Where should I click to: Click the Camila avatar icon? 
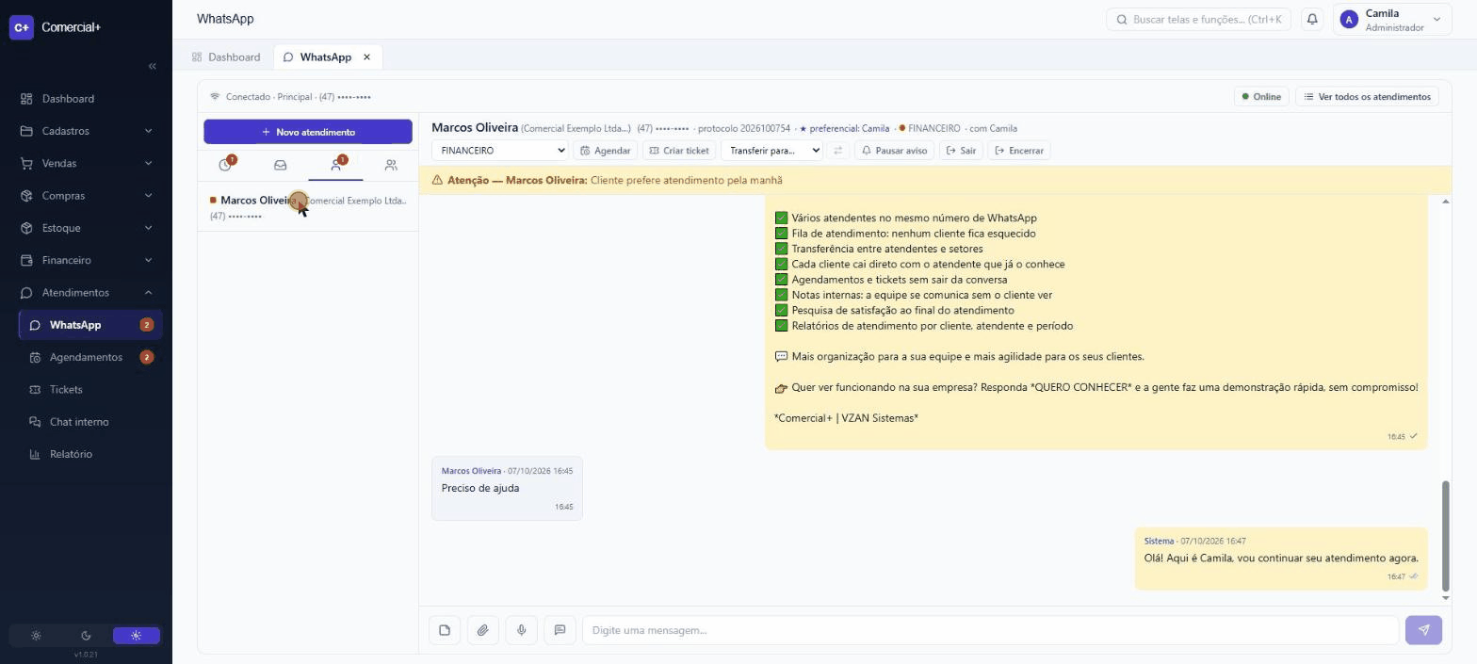(x=1349, y=20)
